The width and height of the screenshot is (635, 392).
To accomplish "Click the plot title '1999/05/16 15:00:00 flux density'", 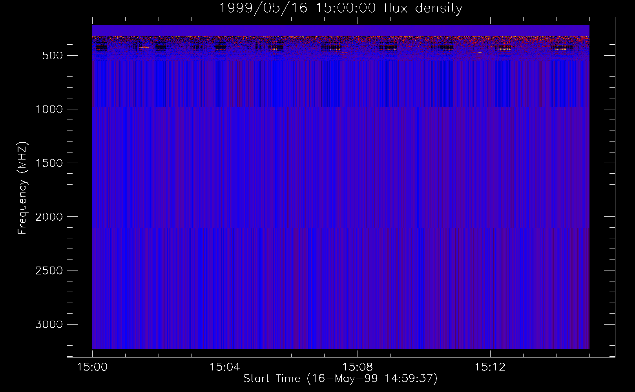I will 341,8.
